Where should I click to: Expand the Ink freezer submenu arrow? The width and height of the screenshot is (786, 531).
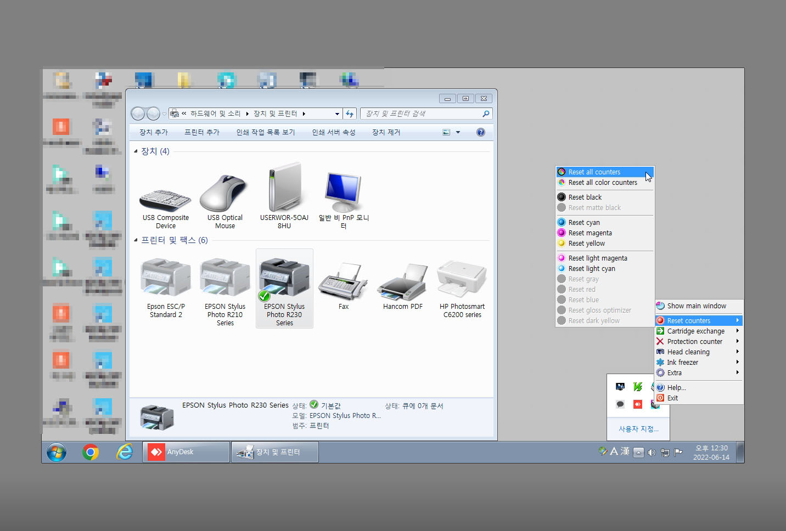[x=738, y=362]
